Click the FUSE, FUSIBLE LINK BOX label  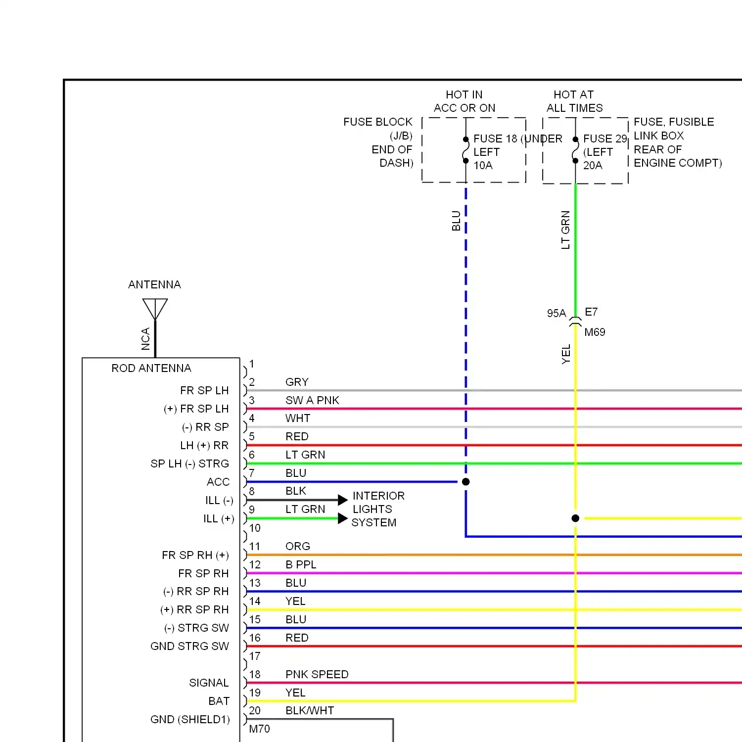674,129
